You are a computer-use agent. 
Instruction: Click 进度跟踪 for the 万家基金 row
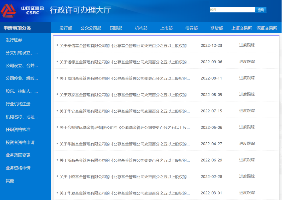[247, 94]
